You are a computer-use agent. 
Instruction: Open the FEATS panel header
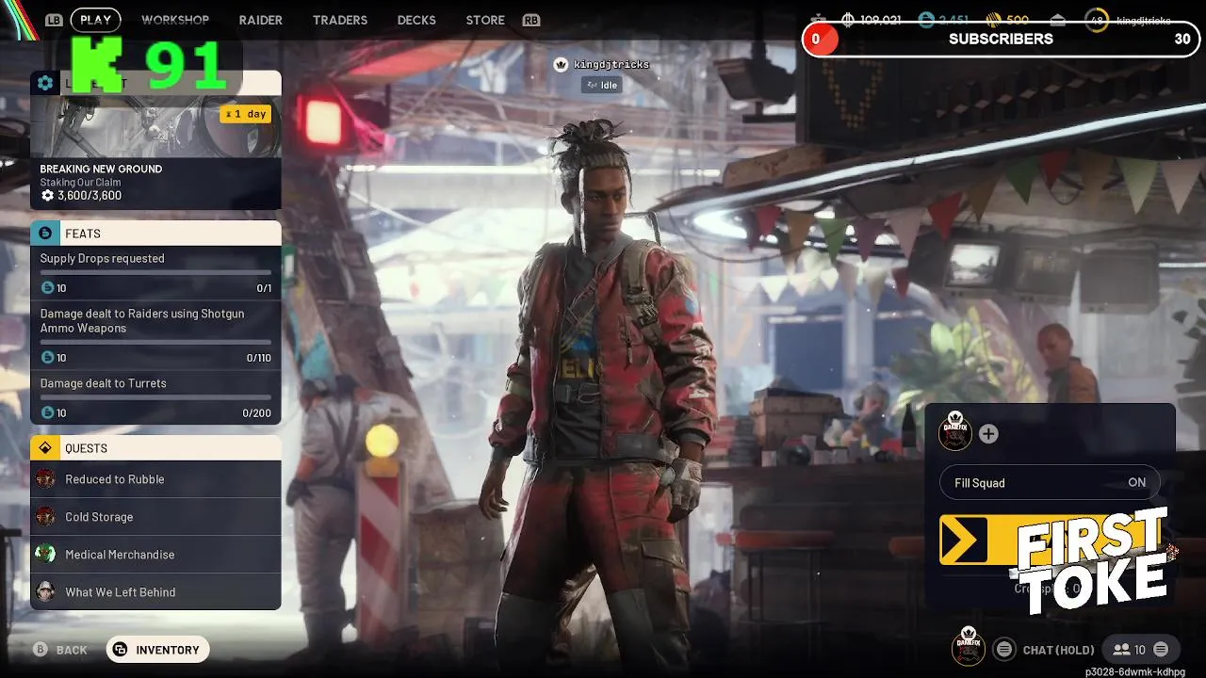coord(155,234)
